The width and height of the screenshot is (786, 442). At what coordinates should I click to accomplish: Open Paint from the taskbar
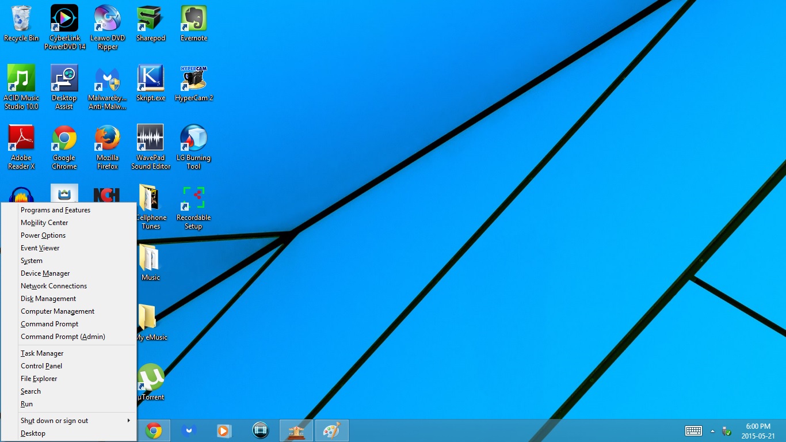pyautogui.click(x=332, y=430)
